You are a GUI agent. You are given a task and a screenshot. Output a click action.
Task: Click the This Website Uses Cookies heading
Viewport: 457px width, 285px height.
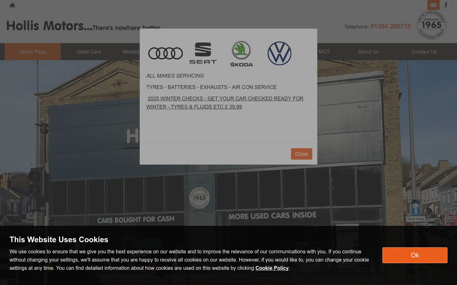point(59,239)
